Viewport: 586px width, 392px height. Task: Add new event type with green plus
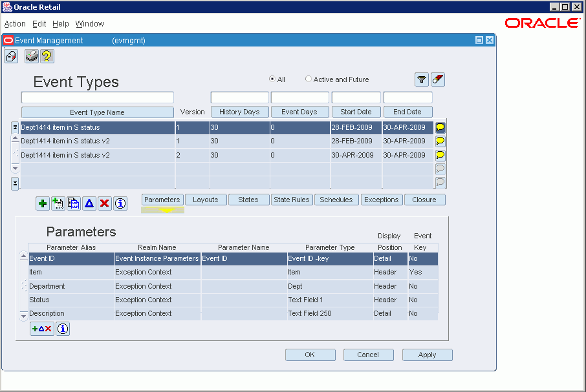(x=43, y=203)
